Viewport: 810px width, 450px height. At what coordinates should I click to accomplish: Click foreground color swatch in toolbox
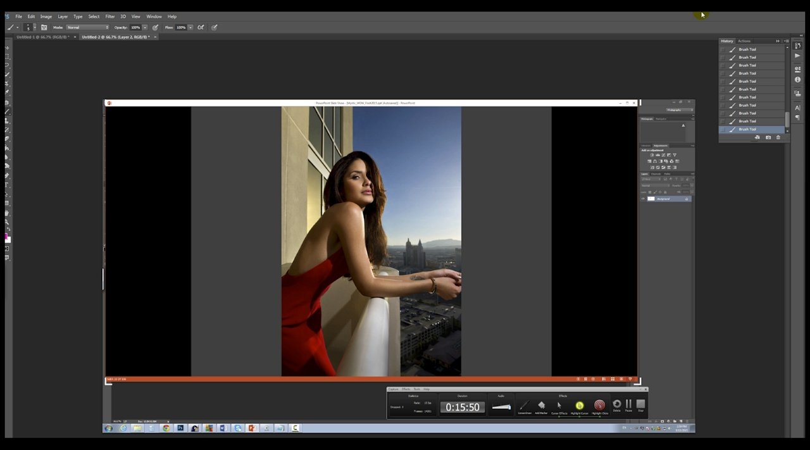7,237
